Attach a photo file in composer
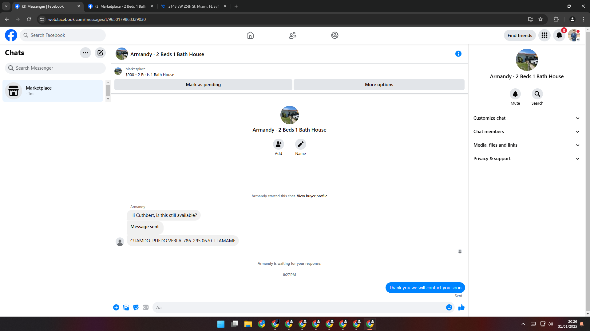590x331 pixels. (126, 307)
